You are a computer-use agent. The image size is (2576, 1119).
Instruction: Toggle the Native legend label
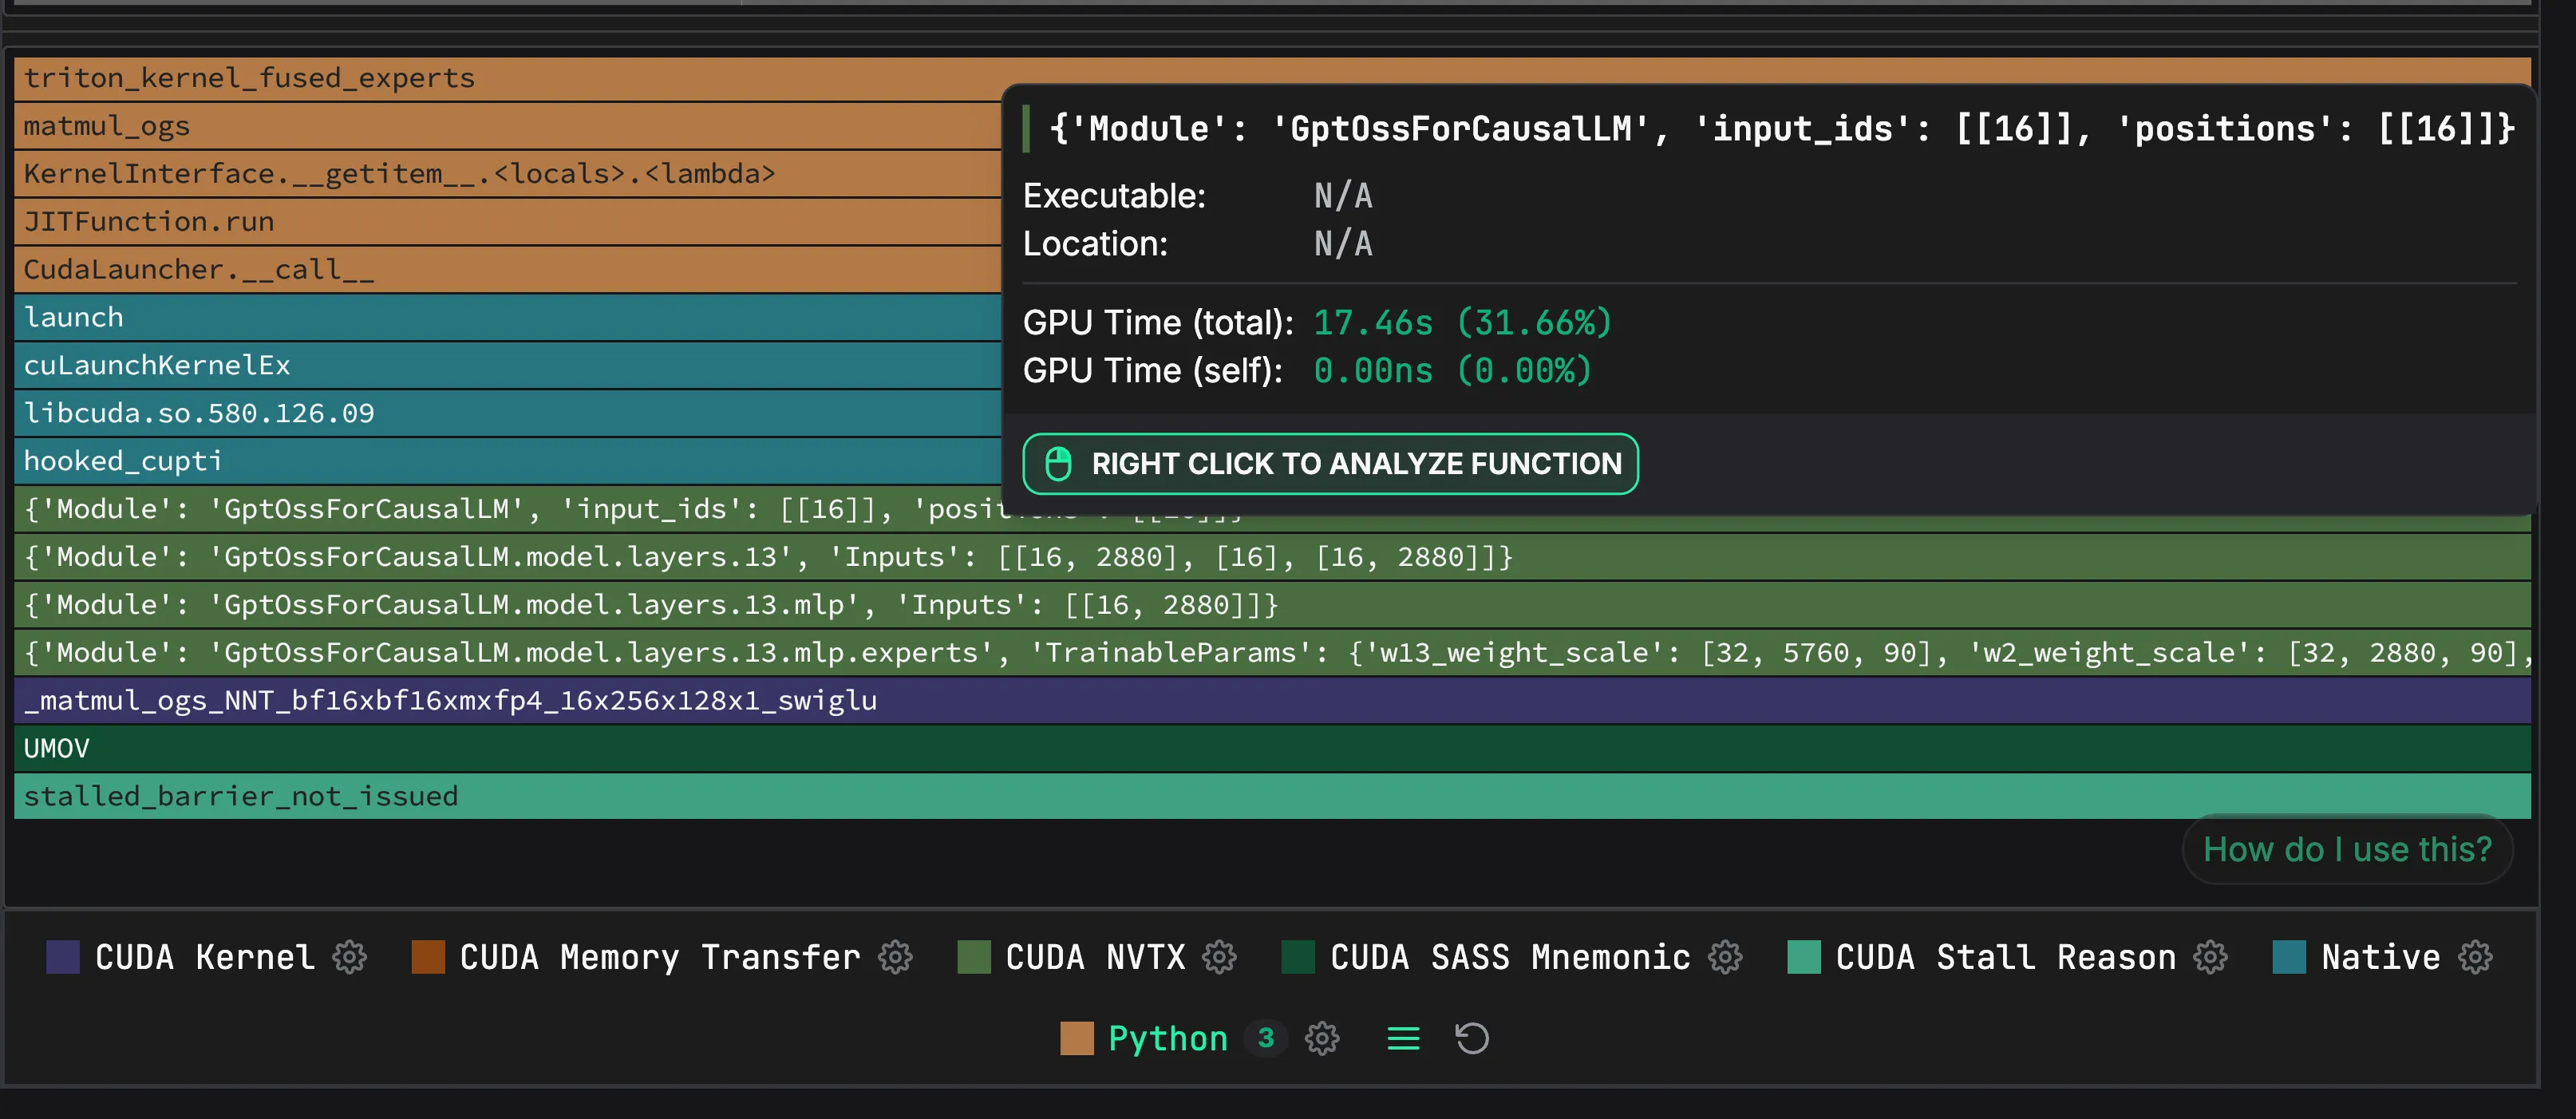click(2380, 957)
